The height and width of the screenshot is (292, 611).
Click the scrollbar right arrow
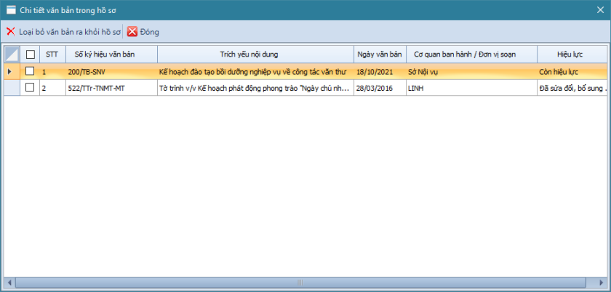pos(601,282)
